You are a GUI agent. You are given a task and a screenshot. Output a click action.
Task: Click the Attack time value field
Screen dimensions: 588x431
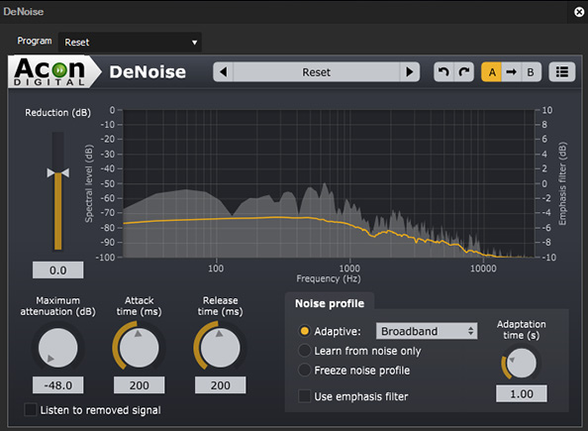point(140,385)
